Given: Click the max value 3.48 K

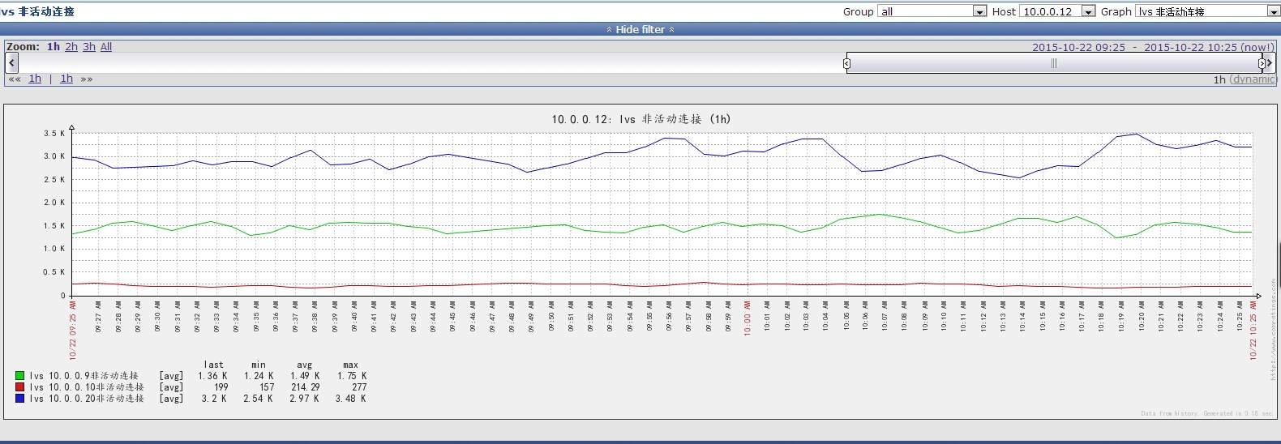Looking at the screenshot, I should pos(351,399).
